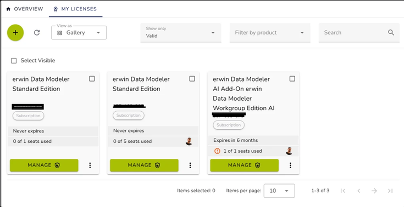Image resolution: width=404 pixels, height=207 pixels.
Task: Click the orange warning icon beside seats used
Action: [x=217, y=151]
